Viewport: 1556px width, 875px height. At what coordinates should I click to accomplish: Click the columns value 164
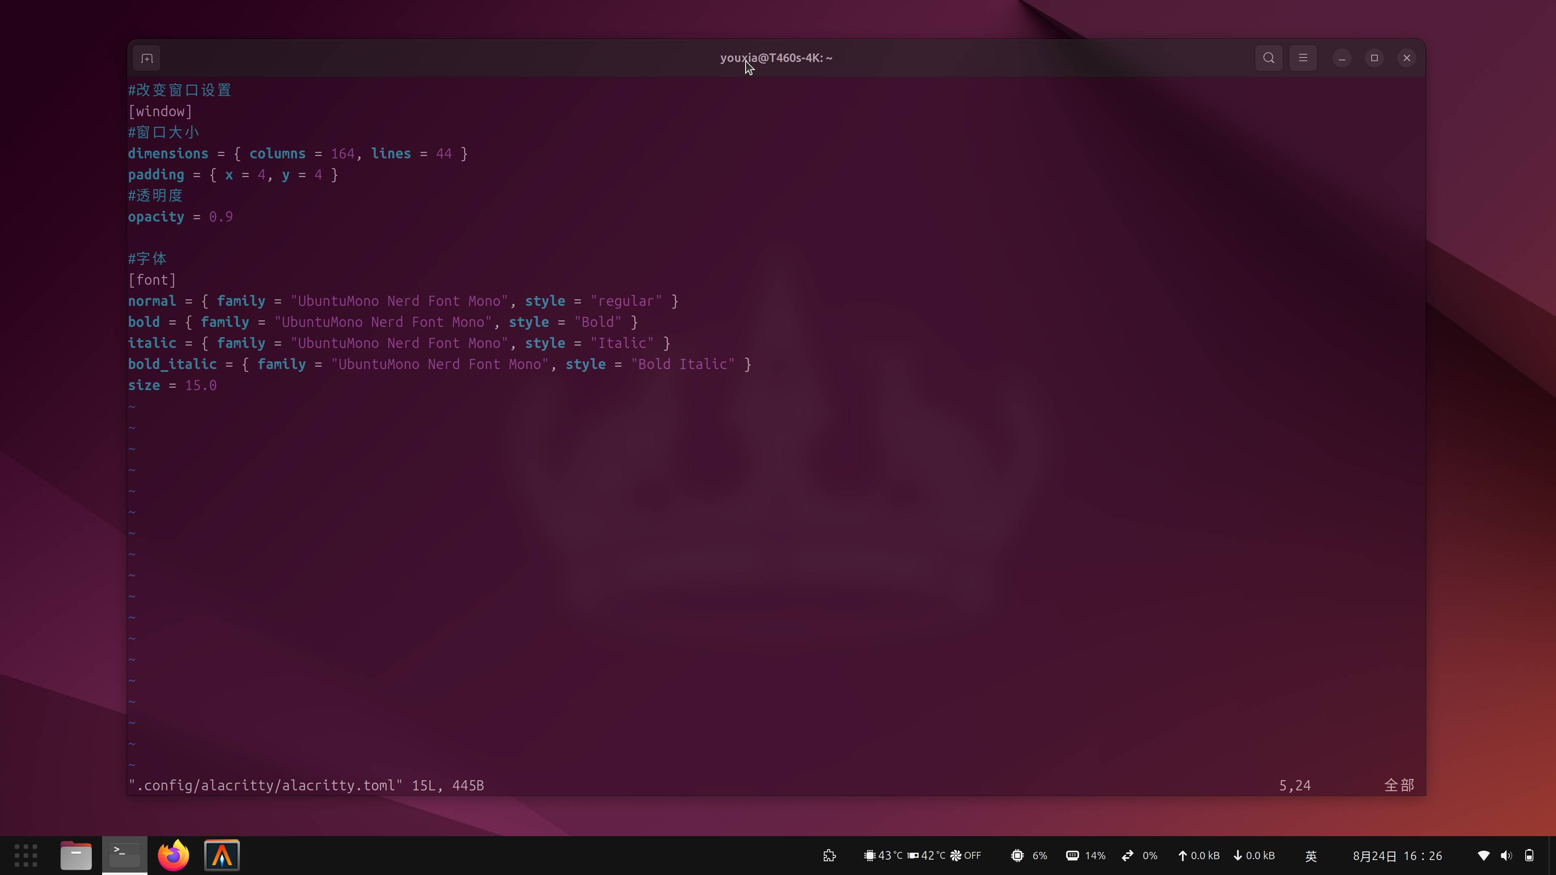pos(342,154)
